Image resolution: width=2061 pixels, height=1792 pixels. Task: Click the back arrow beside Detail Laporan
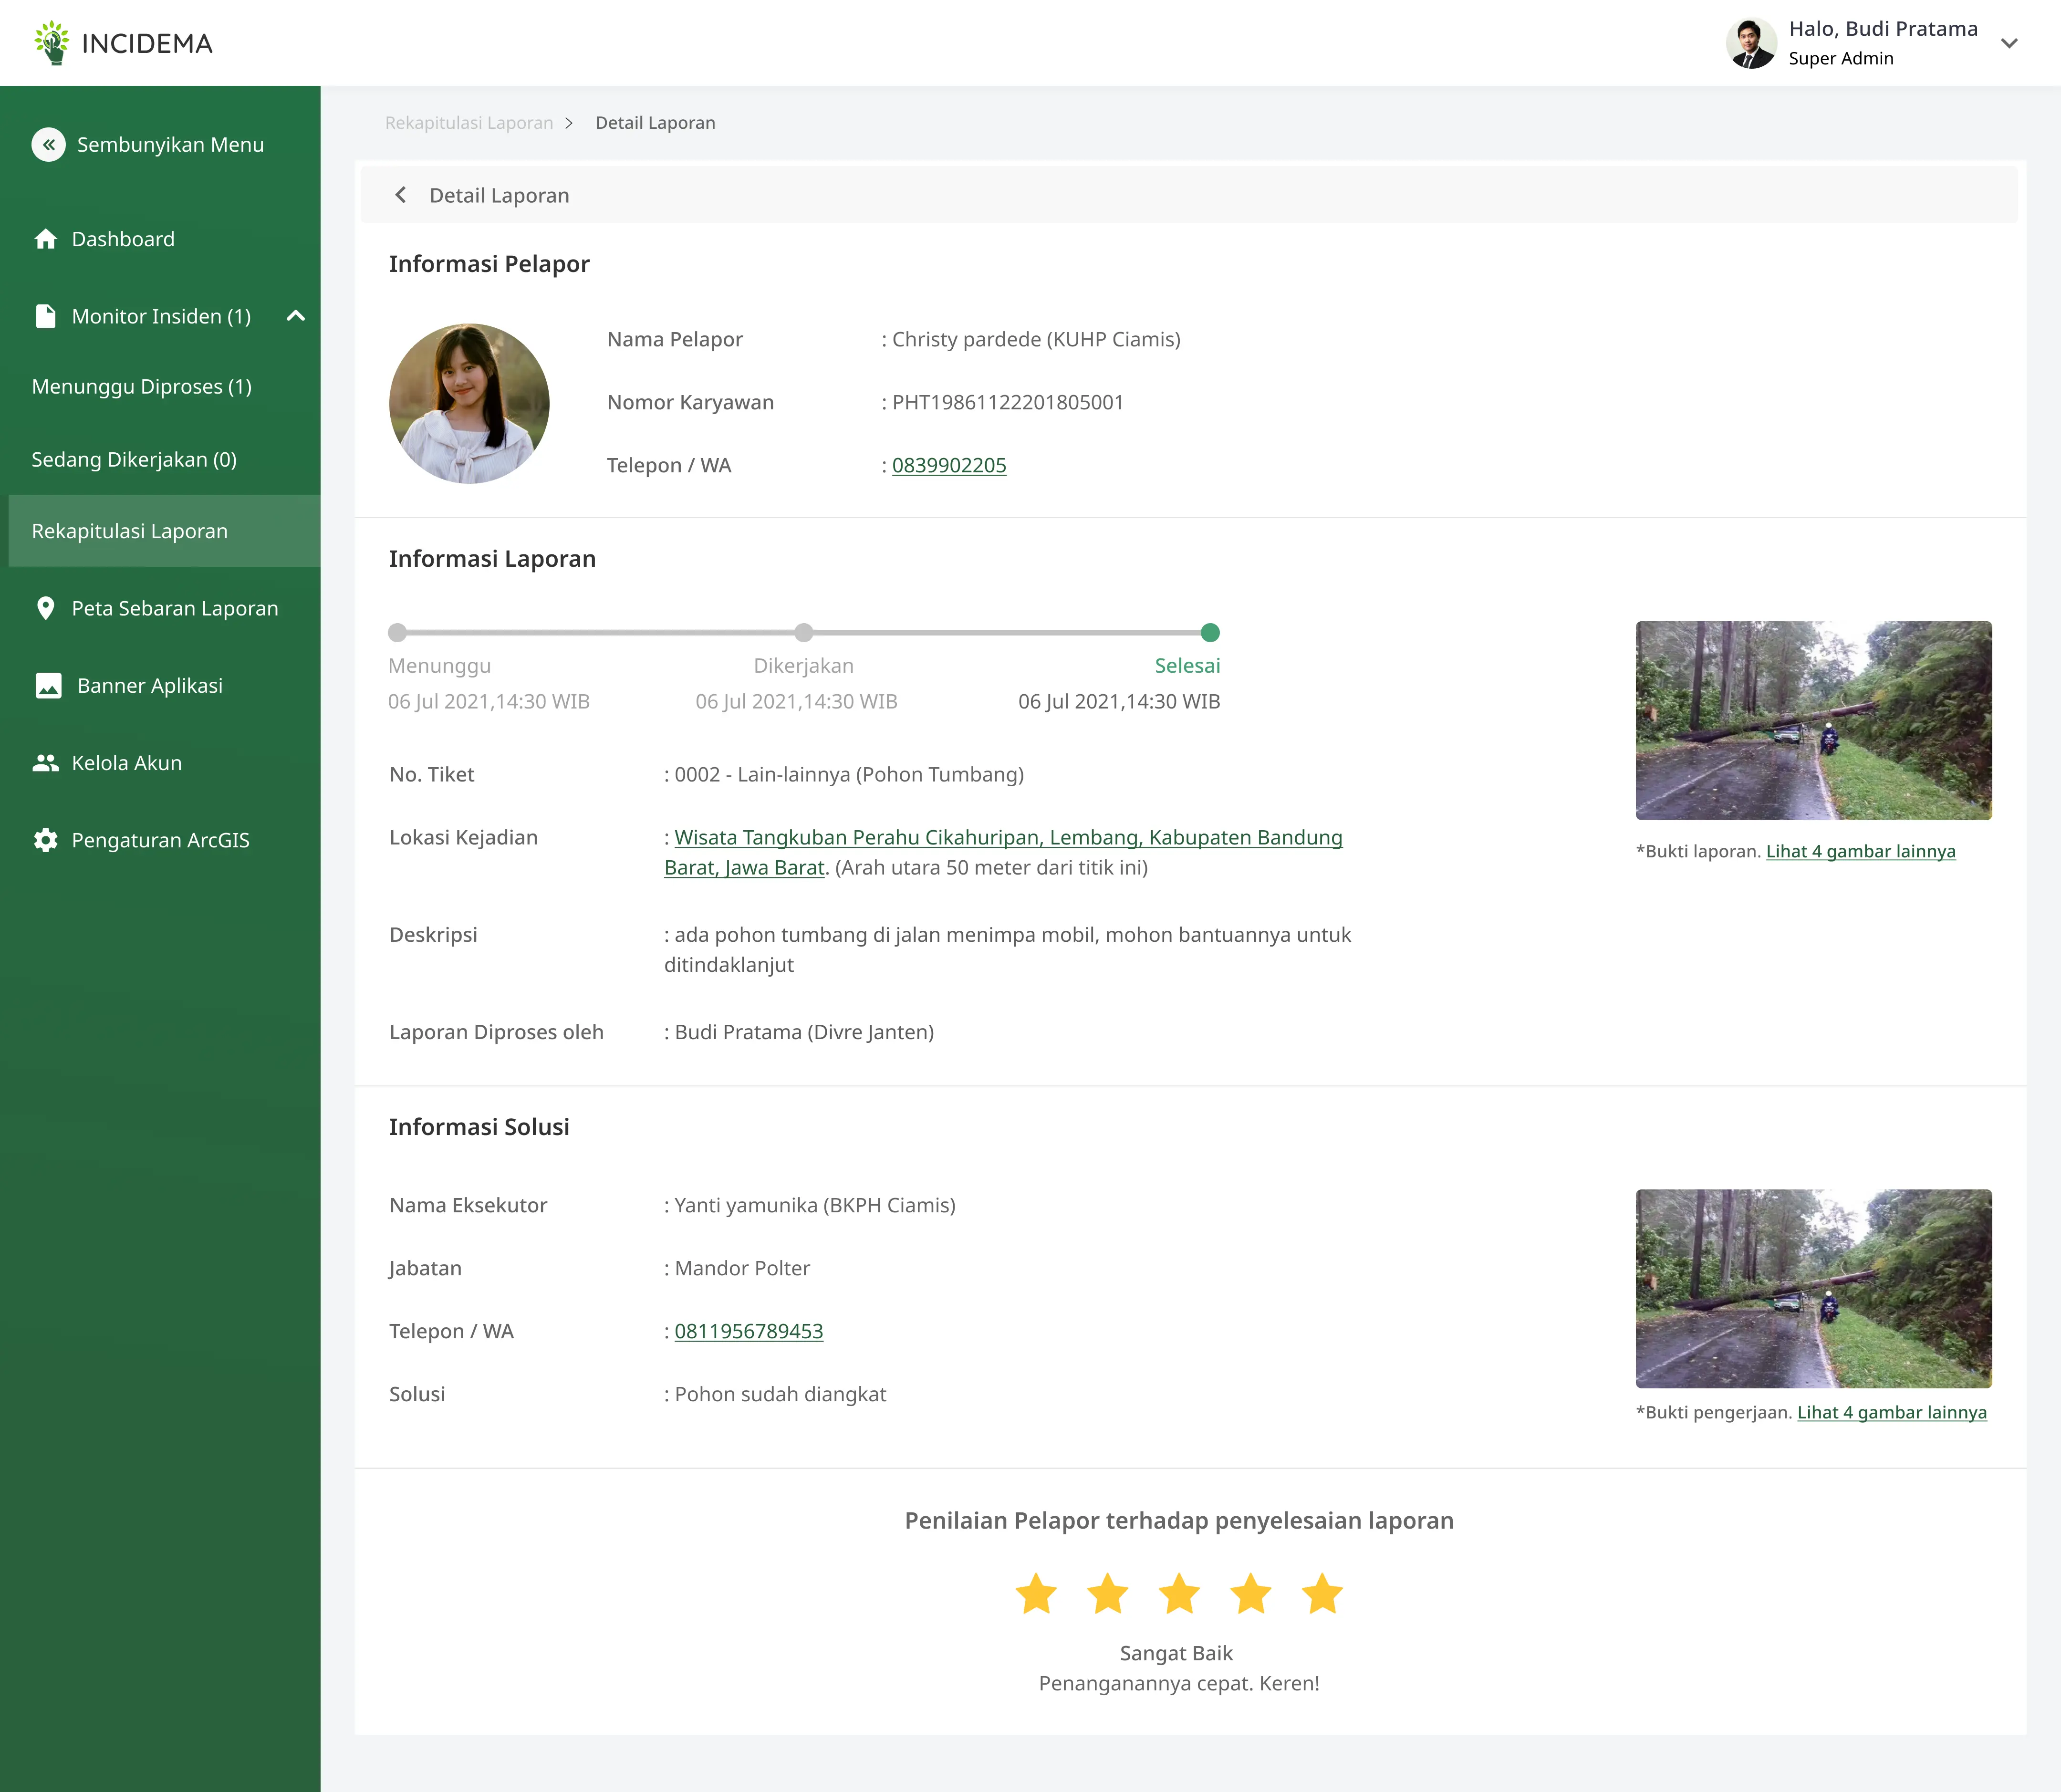pyautogui.click(x=401, y=195)
